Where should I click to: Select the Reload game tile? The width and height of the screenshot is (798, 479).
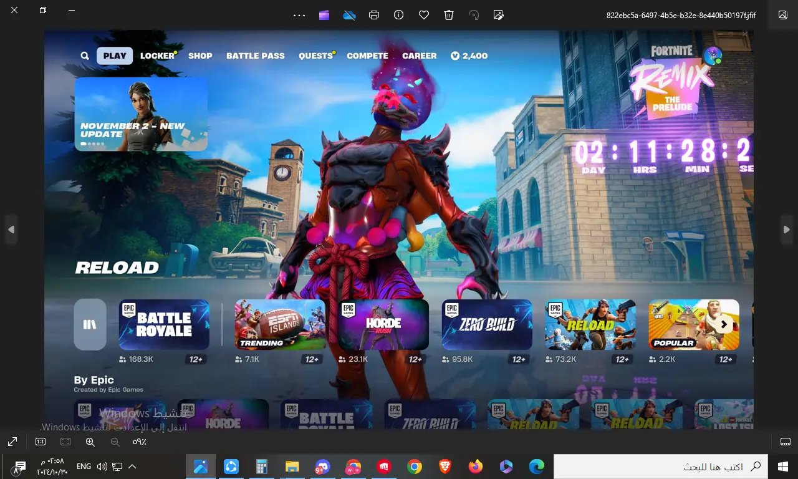(x=590, y=324)
